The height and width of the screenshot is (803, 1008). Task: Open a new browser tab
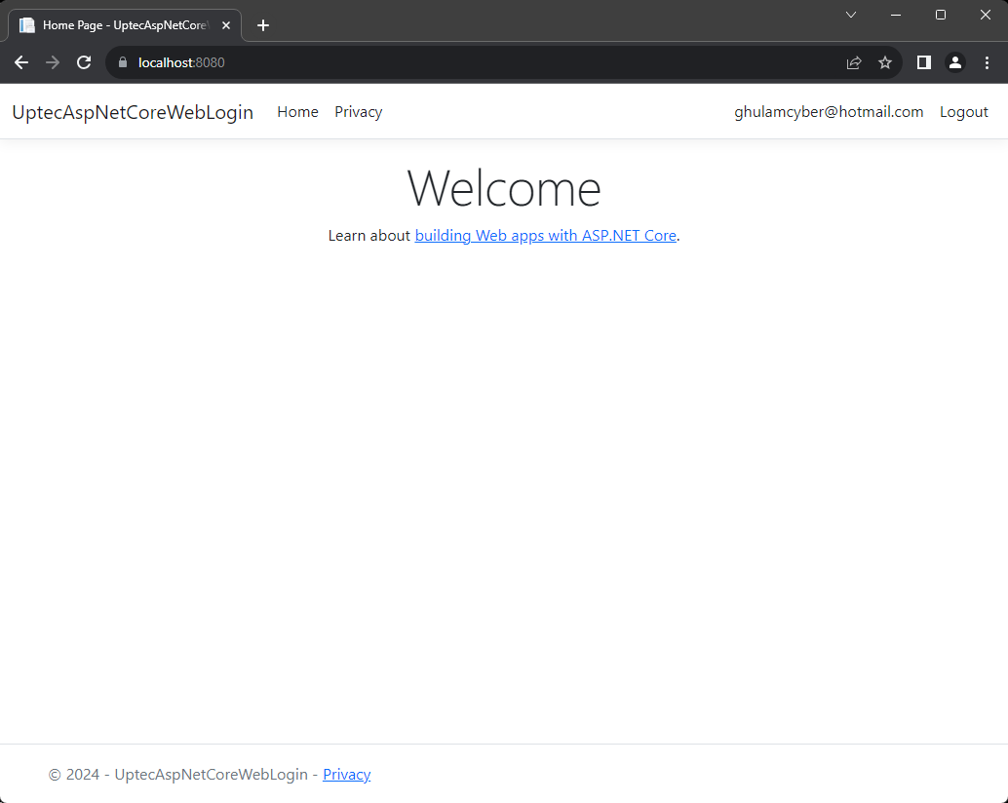click(x=263, y=25)
